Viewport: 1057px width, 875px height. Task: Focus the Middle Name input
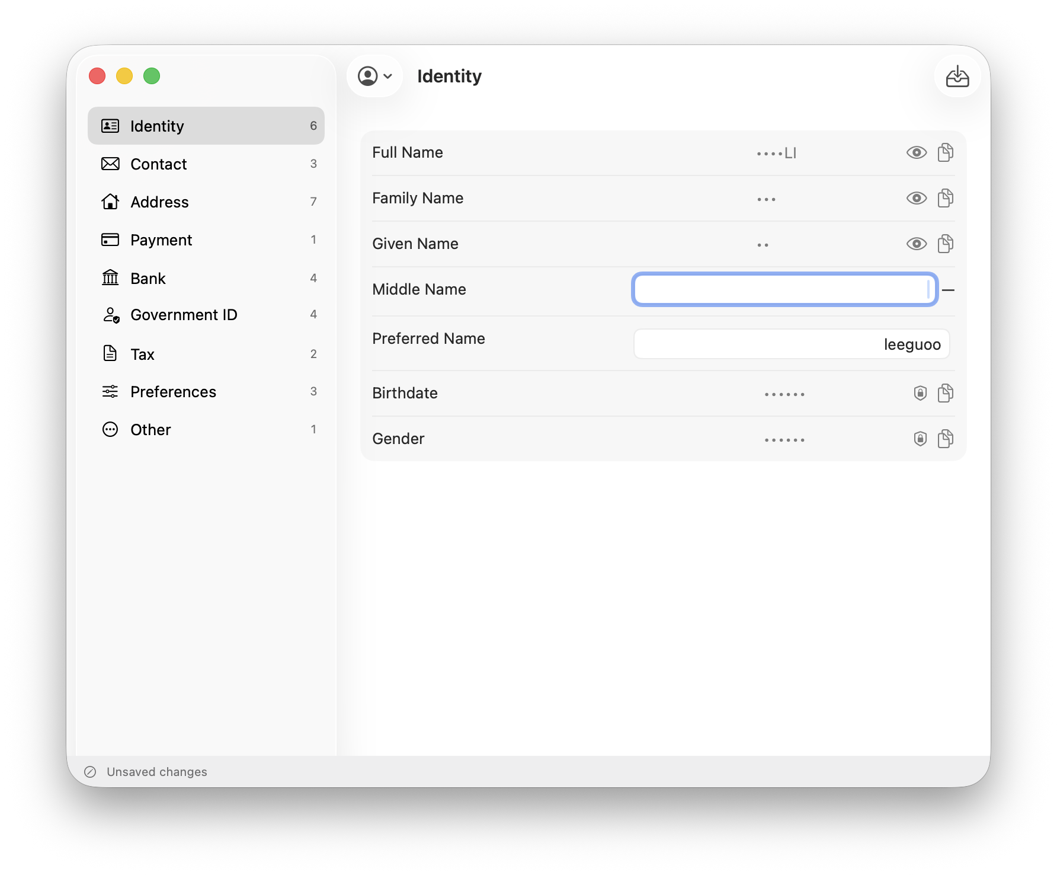[x=784, y=289]
